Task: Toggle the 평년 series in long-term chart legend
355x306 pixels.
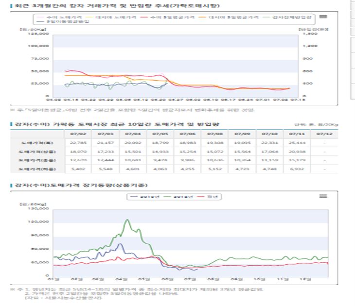Action: (x=207, y=197)
